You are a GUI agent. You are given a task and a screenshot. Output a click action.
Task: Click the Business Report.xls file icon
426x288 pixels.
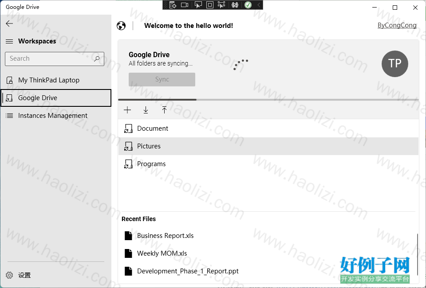(128, 236)
